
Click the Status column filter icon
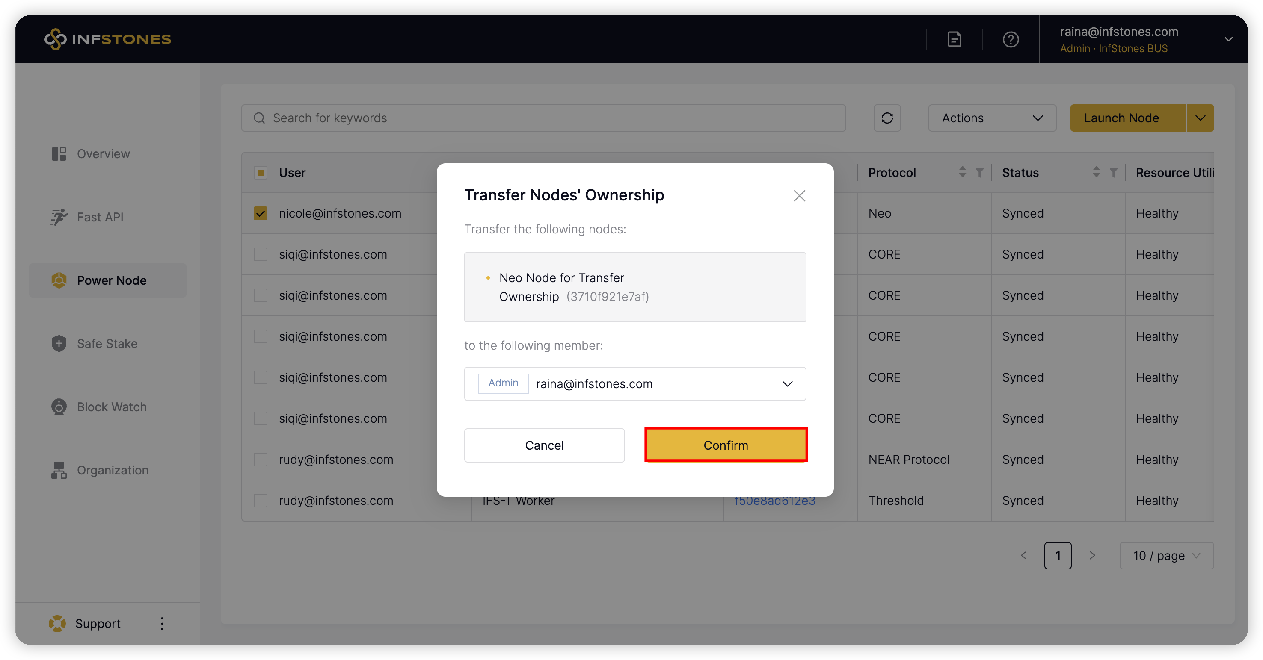[x=1113, y=173]
